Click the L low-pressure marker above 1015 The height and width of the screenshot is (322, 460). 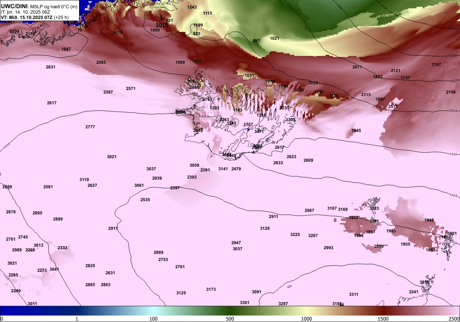point(162,17)
